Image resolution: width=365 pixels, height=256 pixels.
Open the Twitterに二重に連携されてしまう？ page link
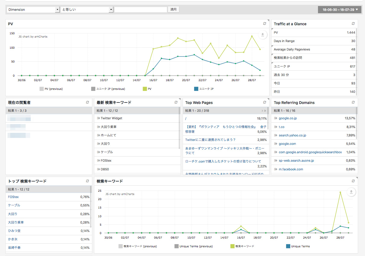[210, 140]
